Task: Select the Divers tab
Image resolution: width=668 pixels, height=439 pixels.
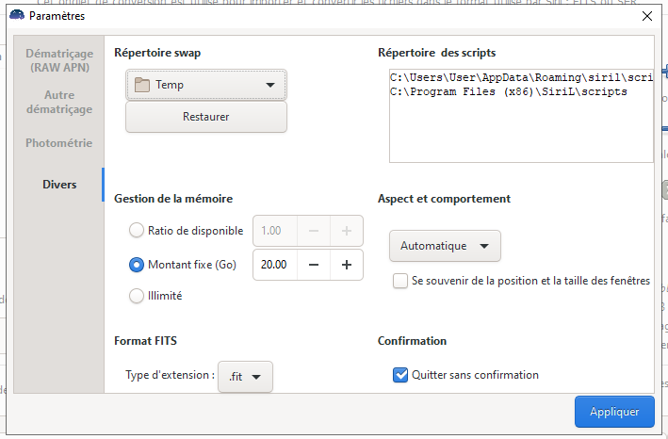Action: [x=58, y=185]
